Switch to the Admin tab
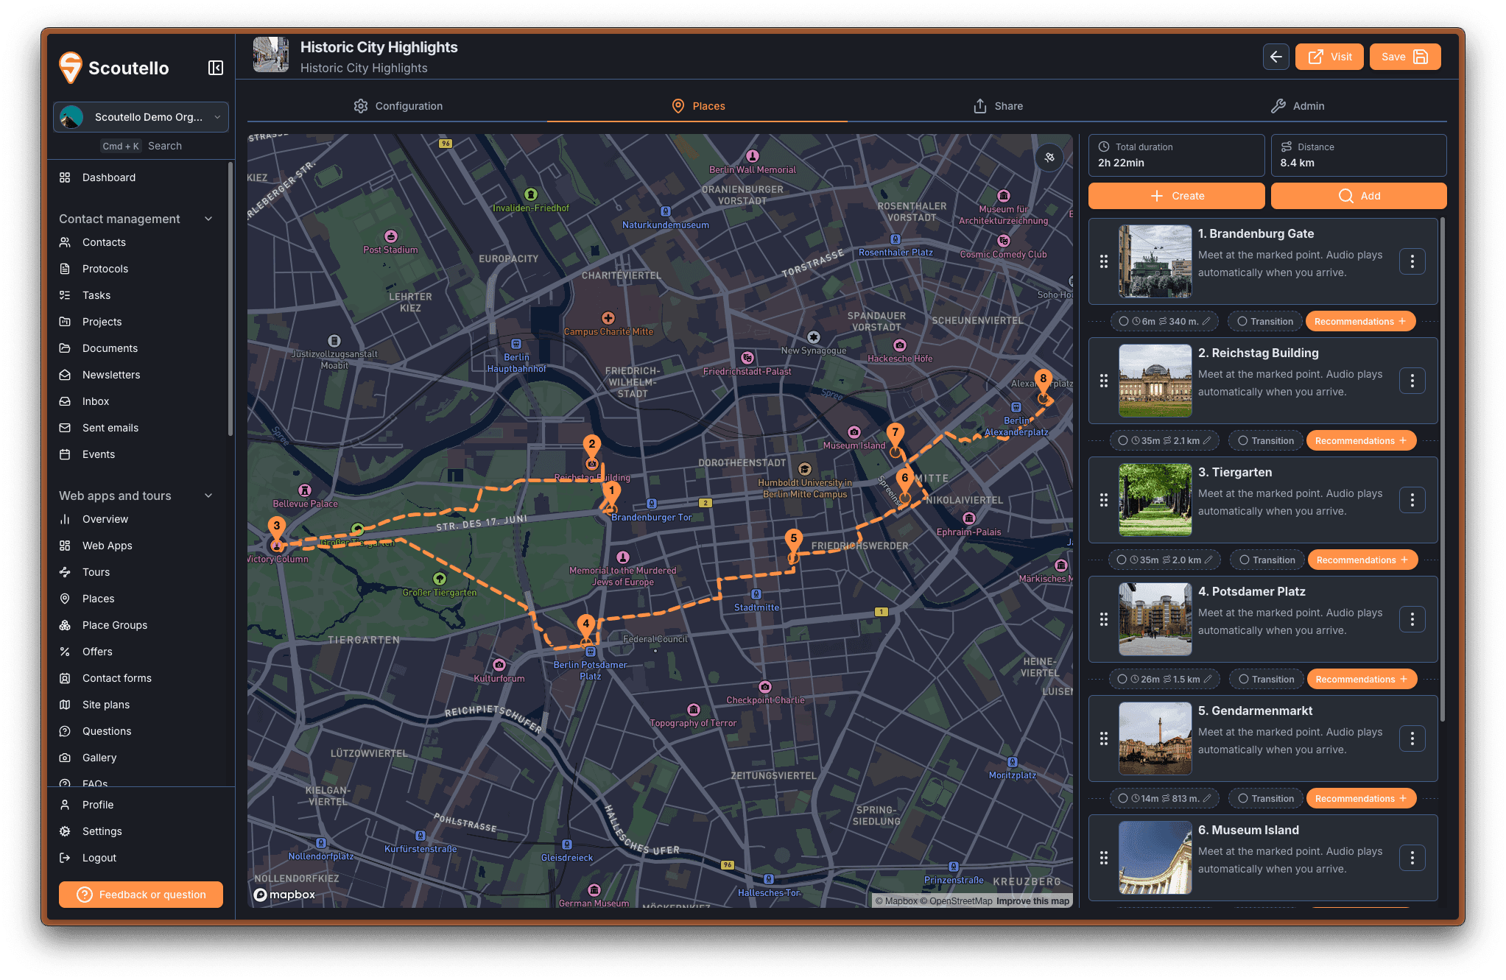1506x980 pixels. pos(1298,106)
